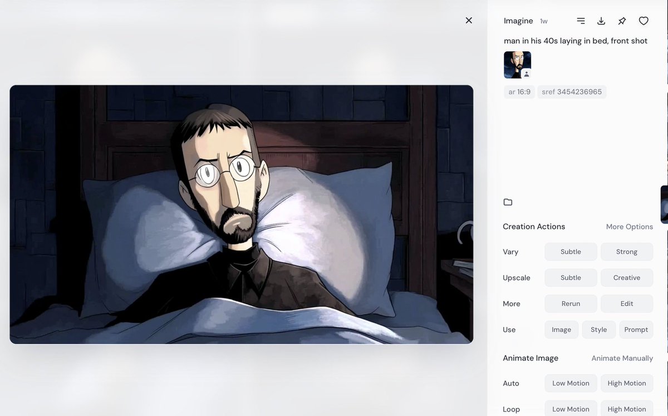This screenshot has width=668, height=416.
Task: Select the sref 3454236965 tag
Action: (572, 92)
